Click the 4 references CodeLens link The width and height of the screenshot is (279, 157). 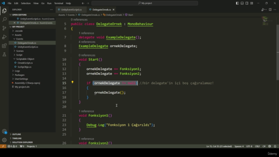(87, 42)
